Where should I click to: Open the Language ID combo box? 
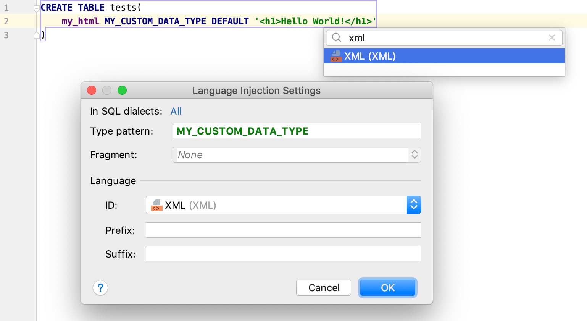click(283, 205)
